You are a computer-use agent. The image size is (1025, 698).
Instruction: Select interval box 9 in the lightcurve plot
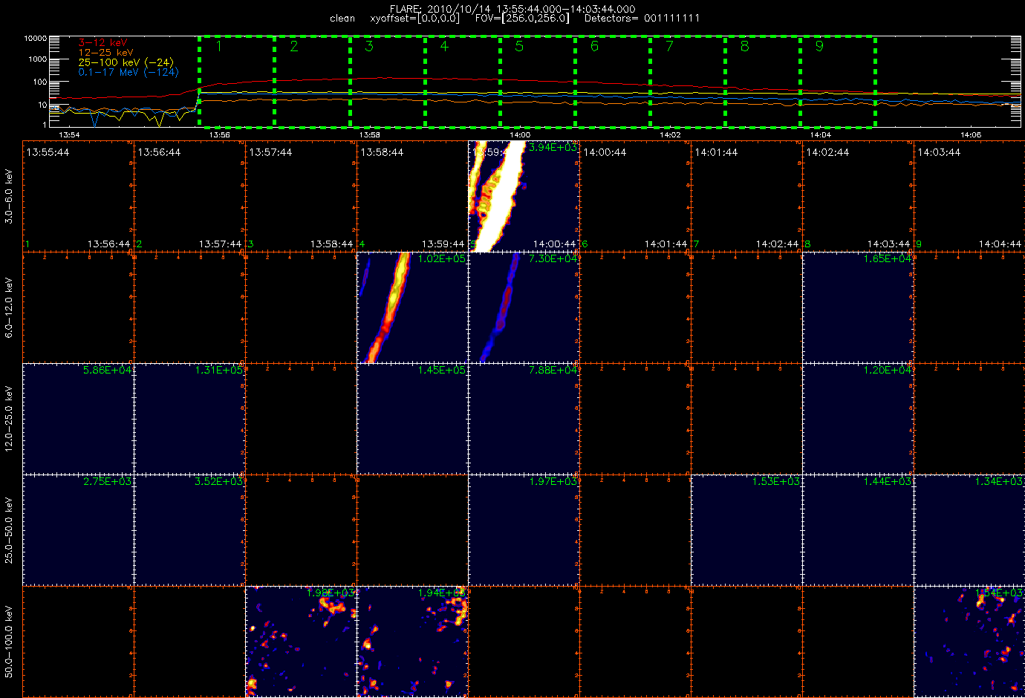pyautogui.click(x=837, y=82)
